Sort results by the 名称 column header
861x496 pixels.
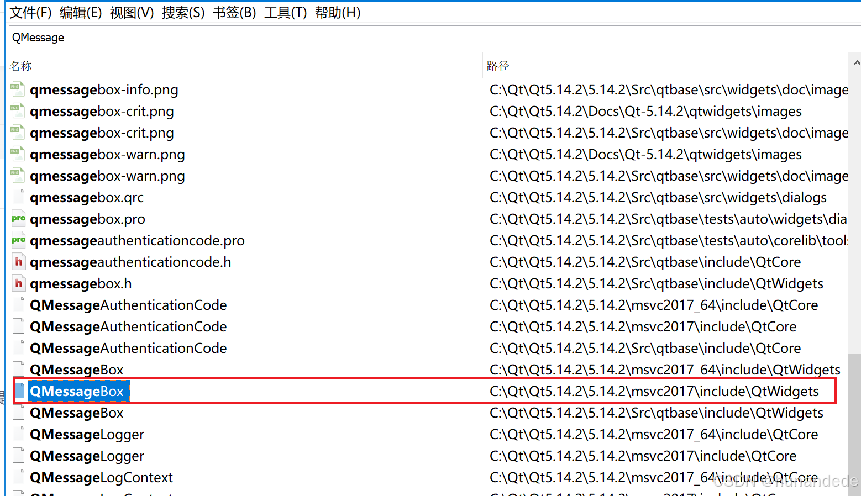20,66
